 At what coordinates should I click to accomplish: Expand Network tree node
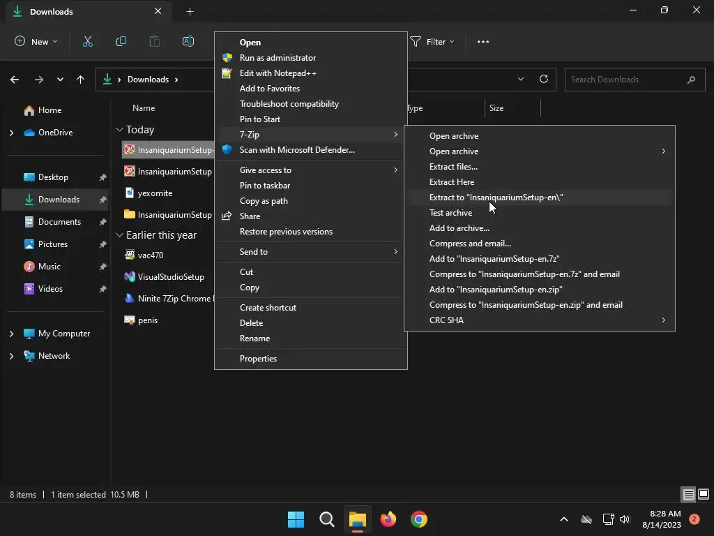coord(11,356)
